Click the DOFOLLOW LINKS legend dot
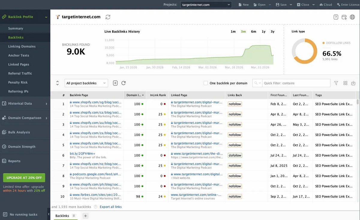The width and height of the screenshot is (360, 220). [323, 43]
